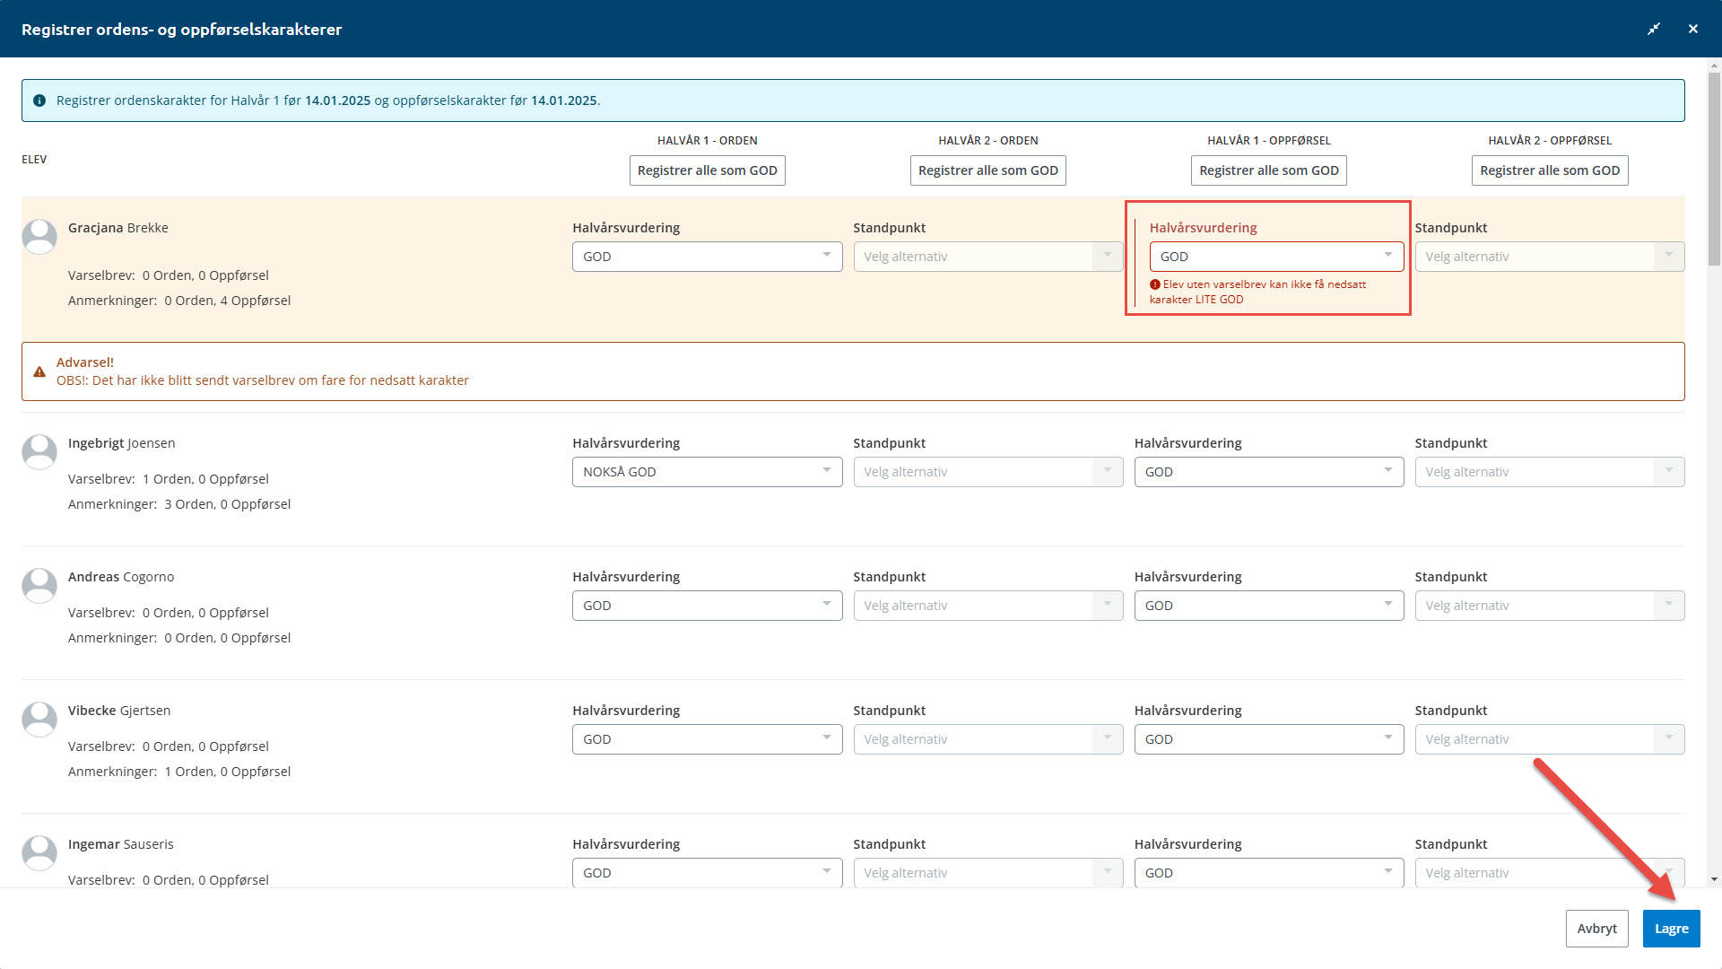Close the dialog with the X button

1693,29
